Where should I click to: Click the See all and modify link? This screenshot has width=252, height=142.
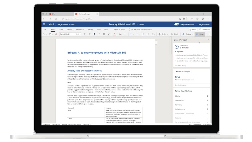[x=180, y=66]
